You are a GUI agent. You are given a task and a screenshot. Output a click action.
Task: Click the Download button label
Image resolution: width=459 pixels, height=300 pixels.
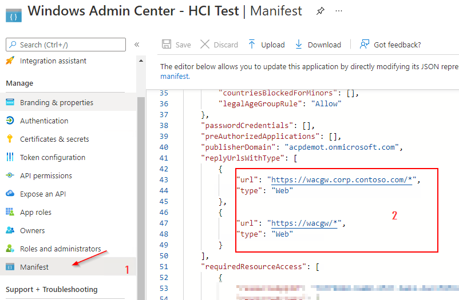coord(325,45)
